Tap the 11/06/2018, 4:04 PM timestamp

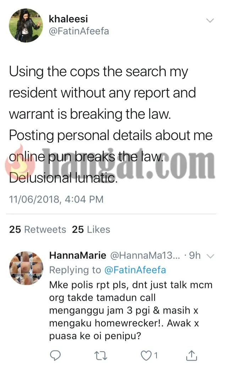[56, 199]
